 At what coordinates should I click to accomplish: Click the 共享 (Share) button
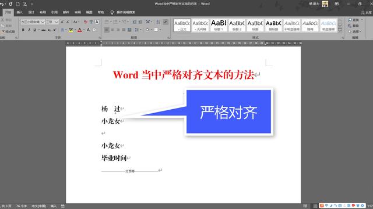[x=367, y=13]
